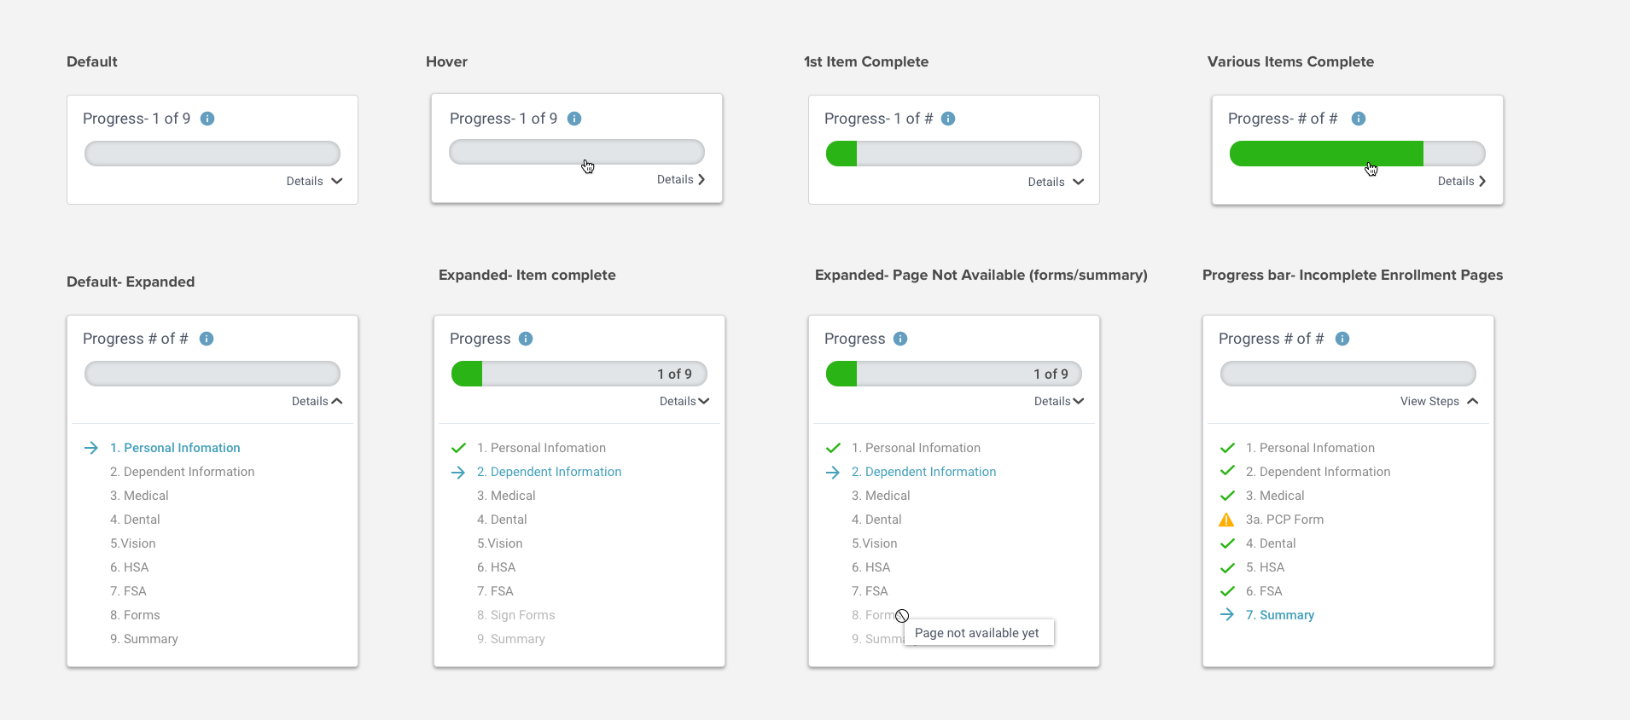Click the checkmark beside "1. Personal Infomation"
The image size is (1630, 720).
(x=457, y=448)
